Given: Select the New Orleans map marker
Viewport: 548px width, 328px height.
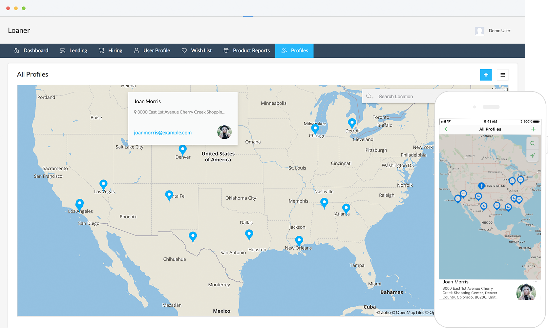Looking at the screenshot, I should coord(299,240).
